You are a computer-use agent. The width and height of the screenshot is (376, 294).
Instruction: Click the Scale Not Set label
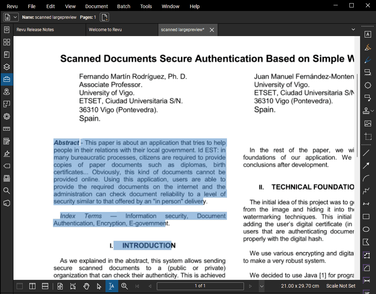(x=341, y=286)
